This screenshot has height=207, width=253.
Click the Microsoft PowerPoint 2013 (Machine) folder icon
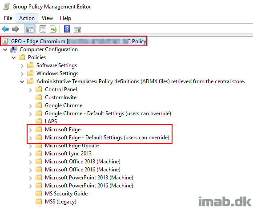(x=39, y=178)
